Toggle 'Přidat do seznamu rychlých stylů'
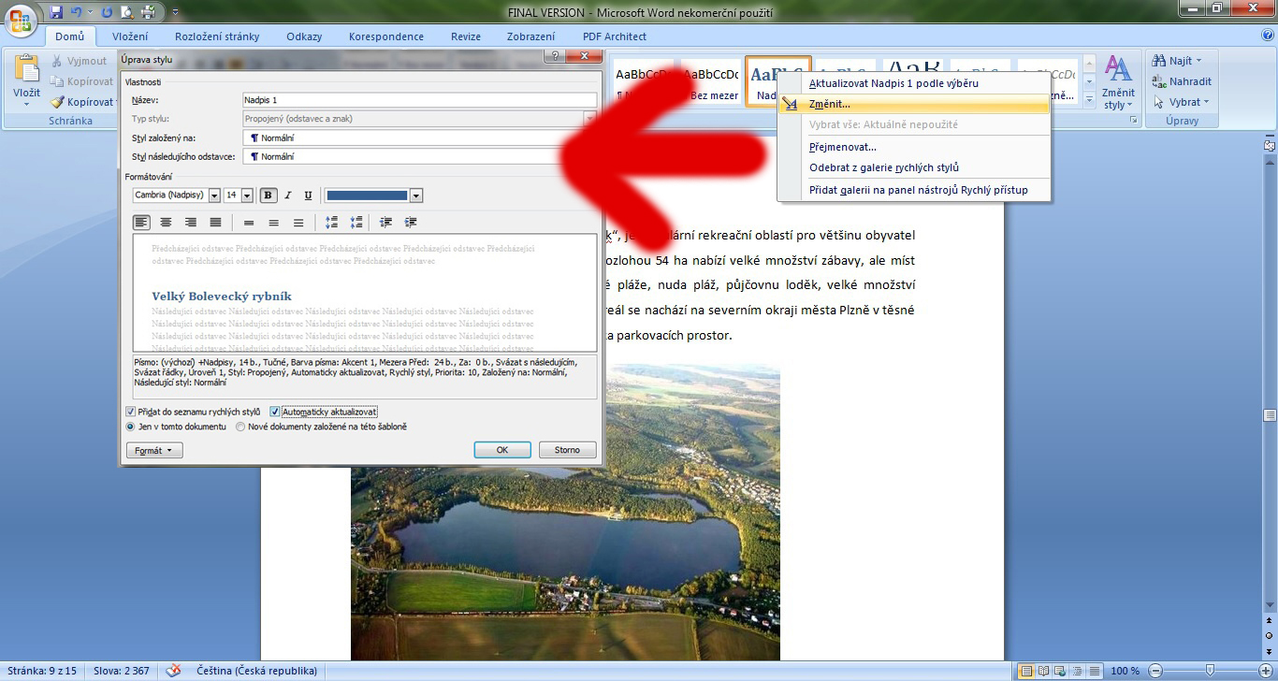 [x=131, y=412]
